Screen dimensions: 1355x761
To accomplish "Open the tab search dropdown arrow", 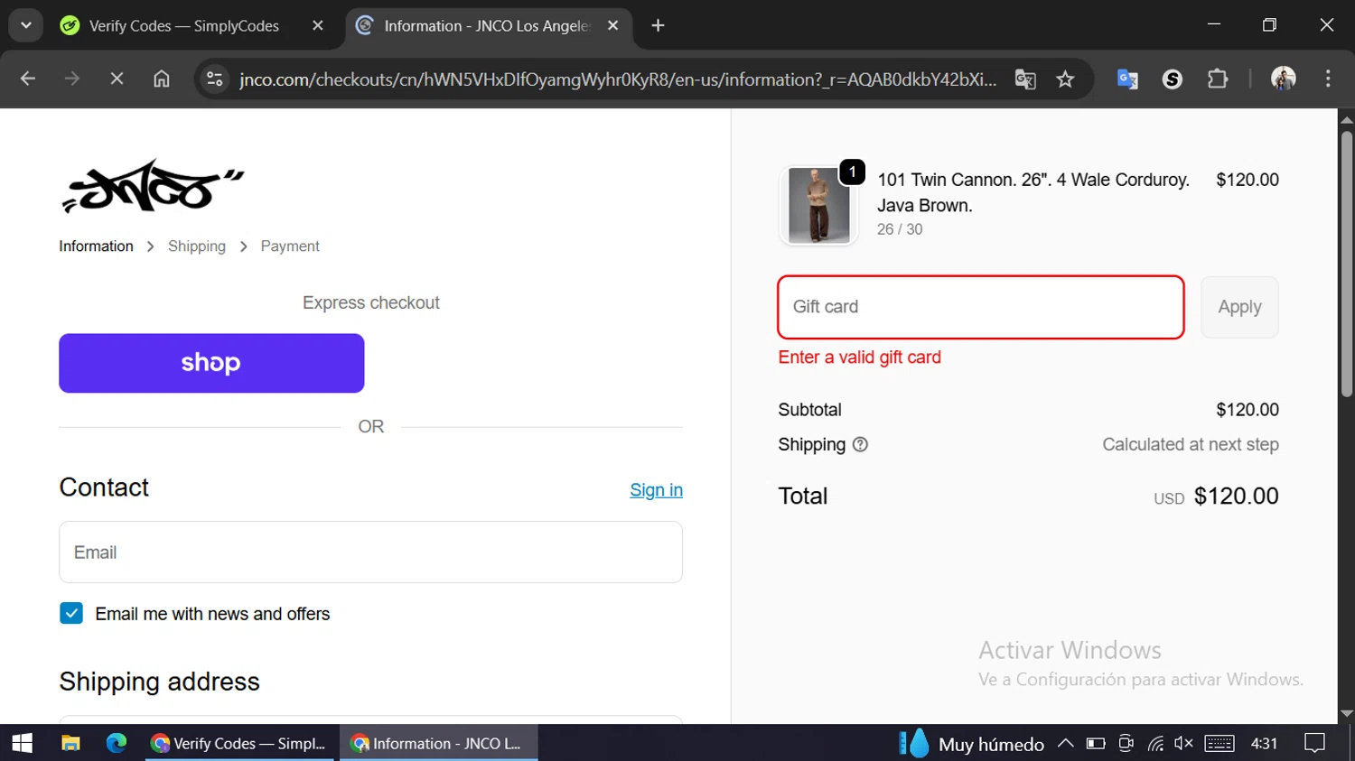I will point(26,25).
